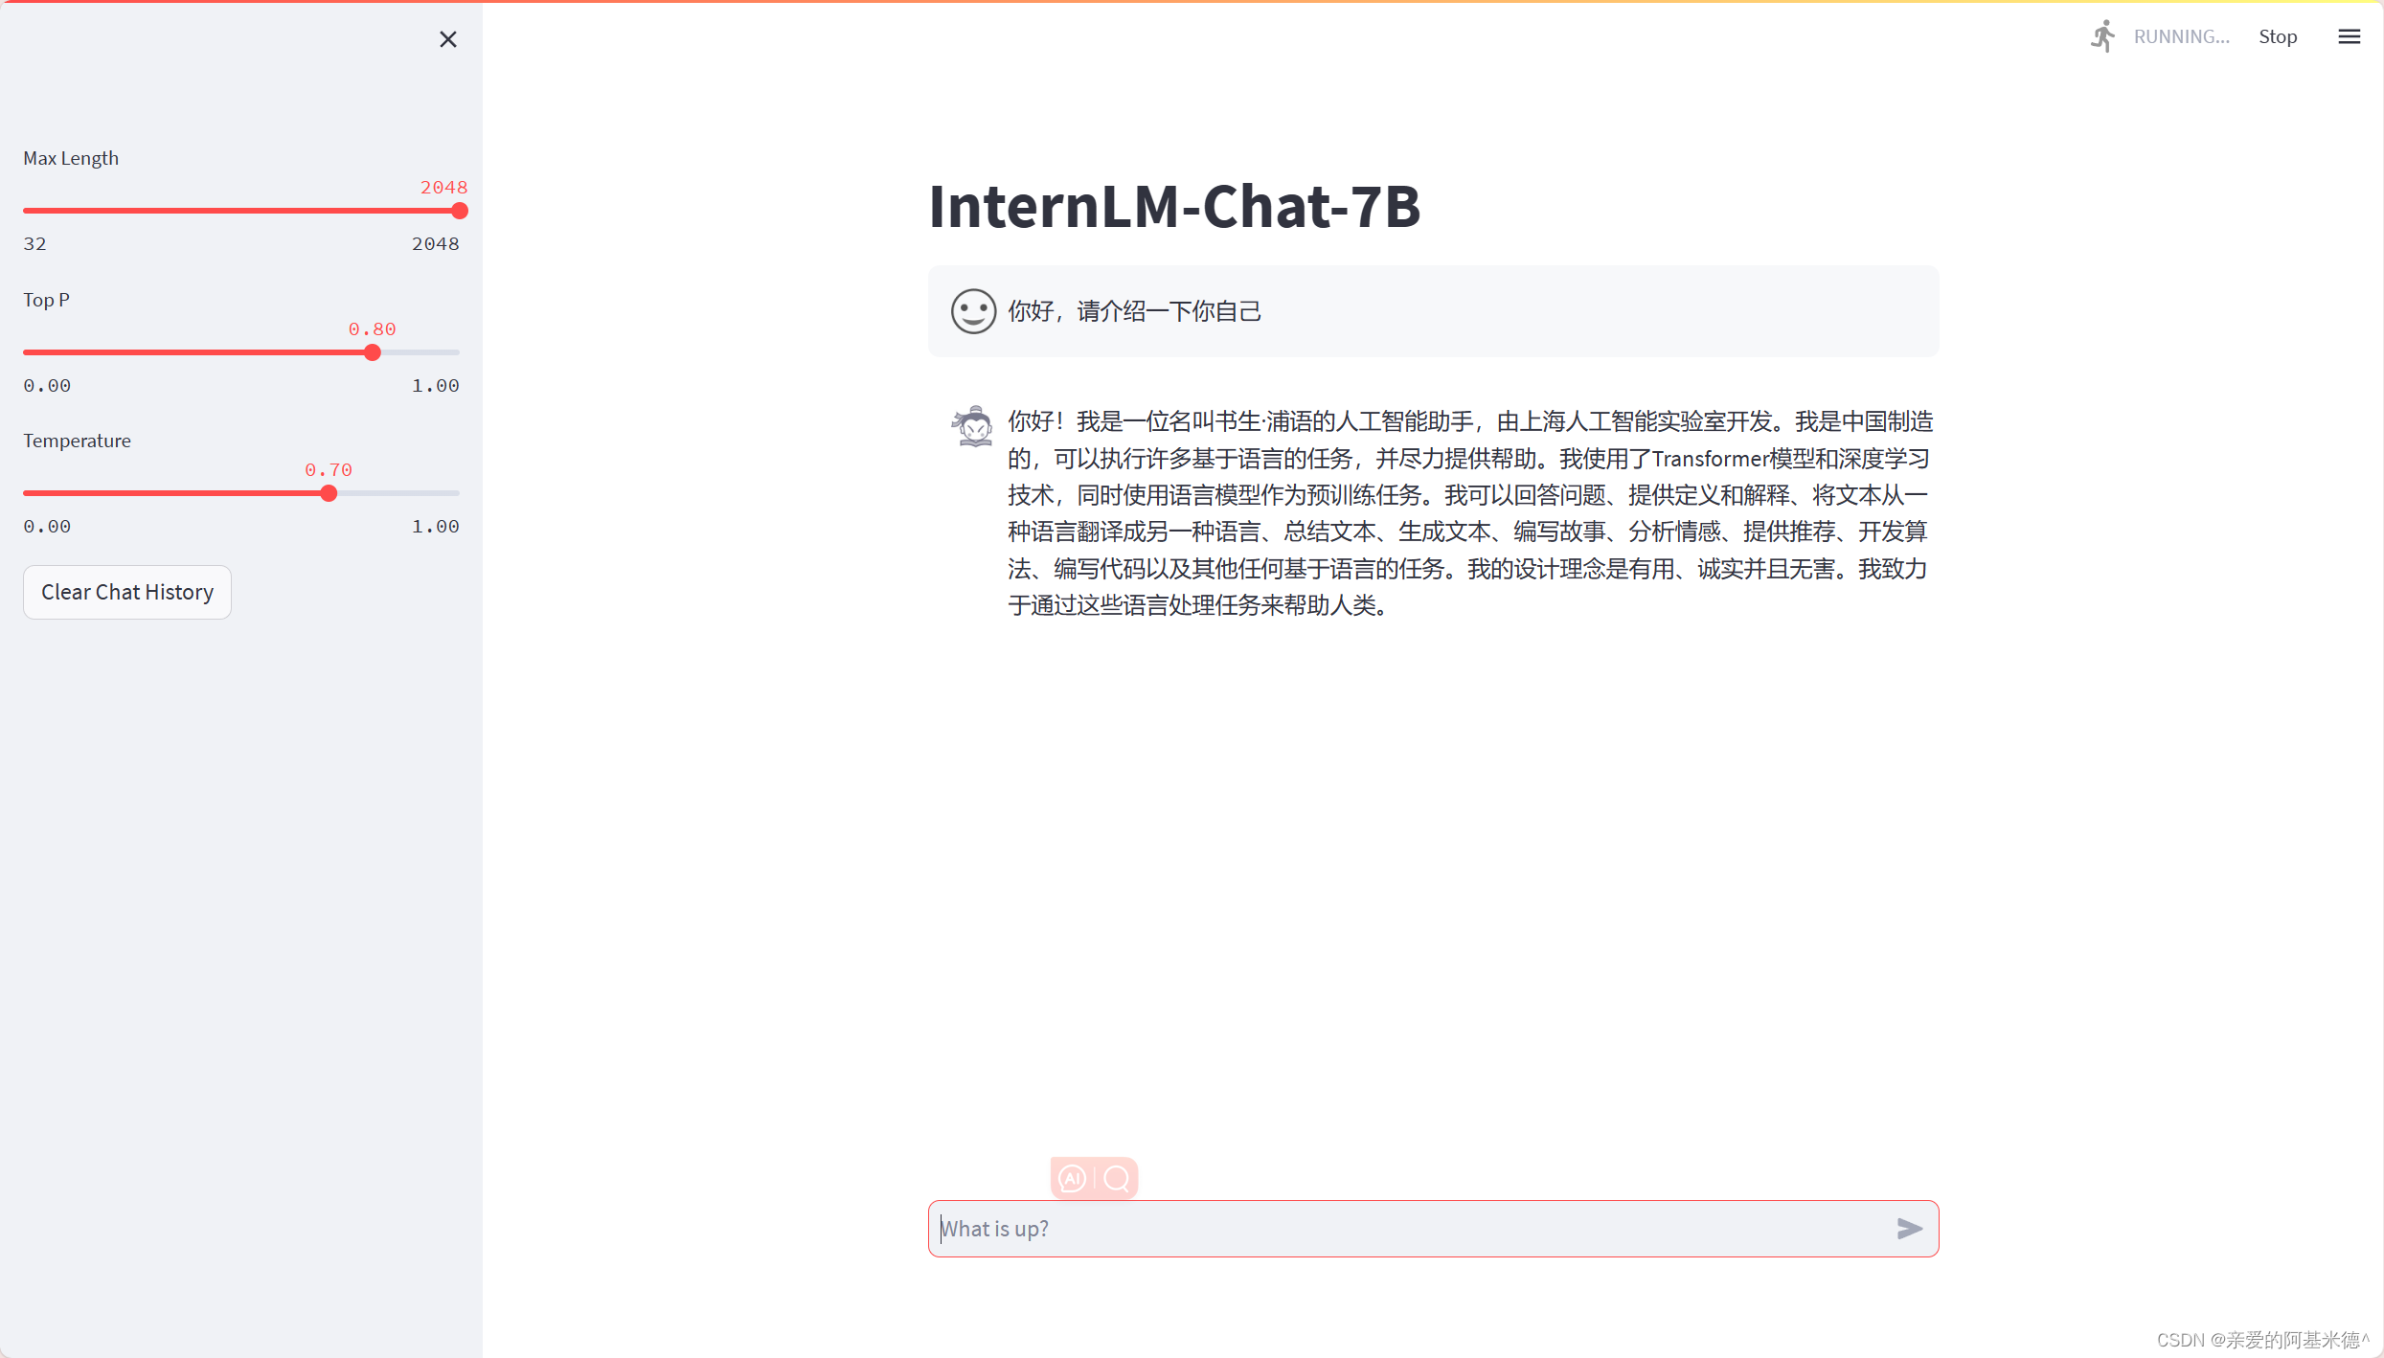Click the user smiley avatar
The height and width of the screenshot is (1358, 2384).
[973, 311]
